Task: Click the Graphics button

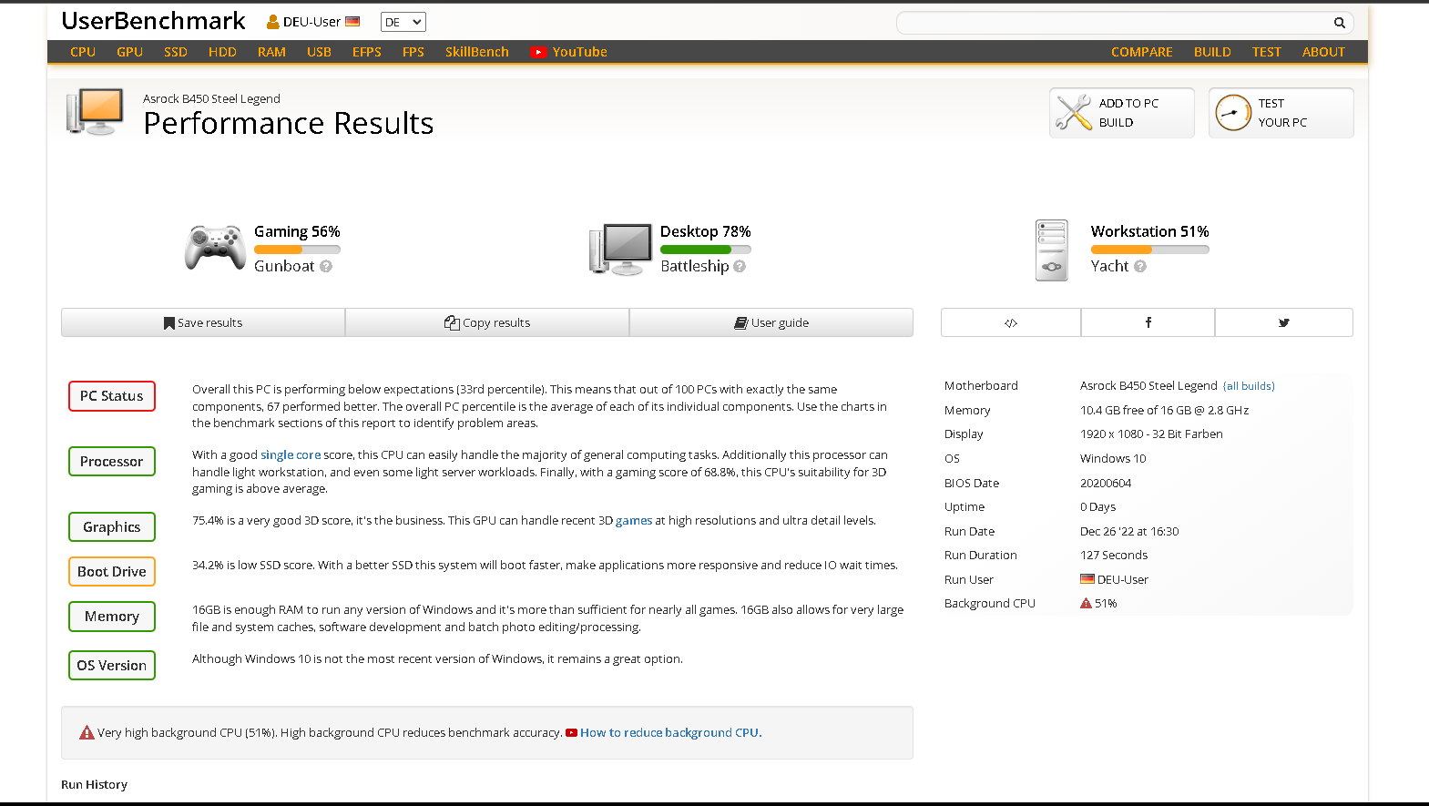Action: coord(112,527)
